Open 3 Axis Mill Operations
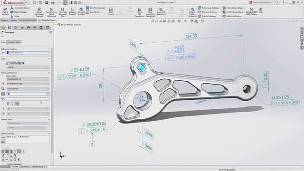Viewport: 304px width, 171px height. point(161,11)
